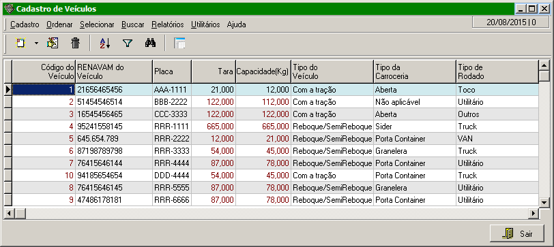Screen dimensions: 554x247
Task: Open the Cadastro menu
Action: click(25, 24)
